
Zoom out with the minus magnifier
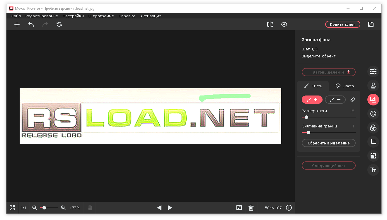(x=35, y=208)
